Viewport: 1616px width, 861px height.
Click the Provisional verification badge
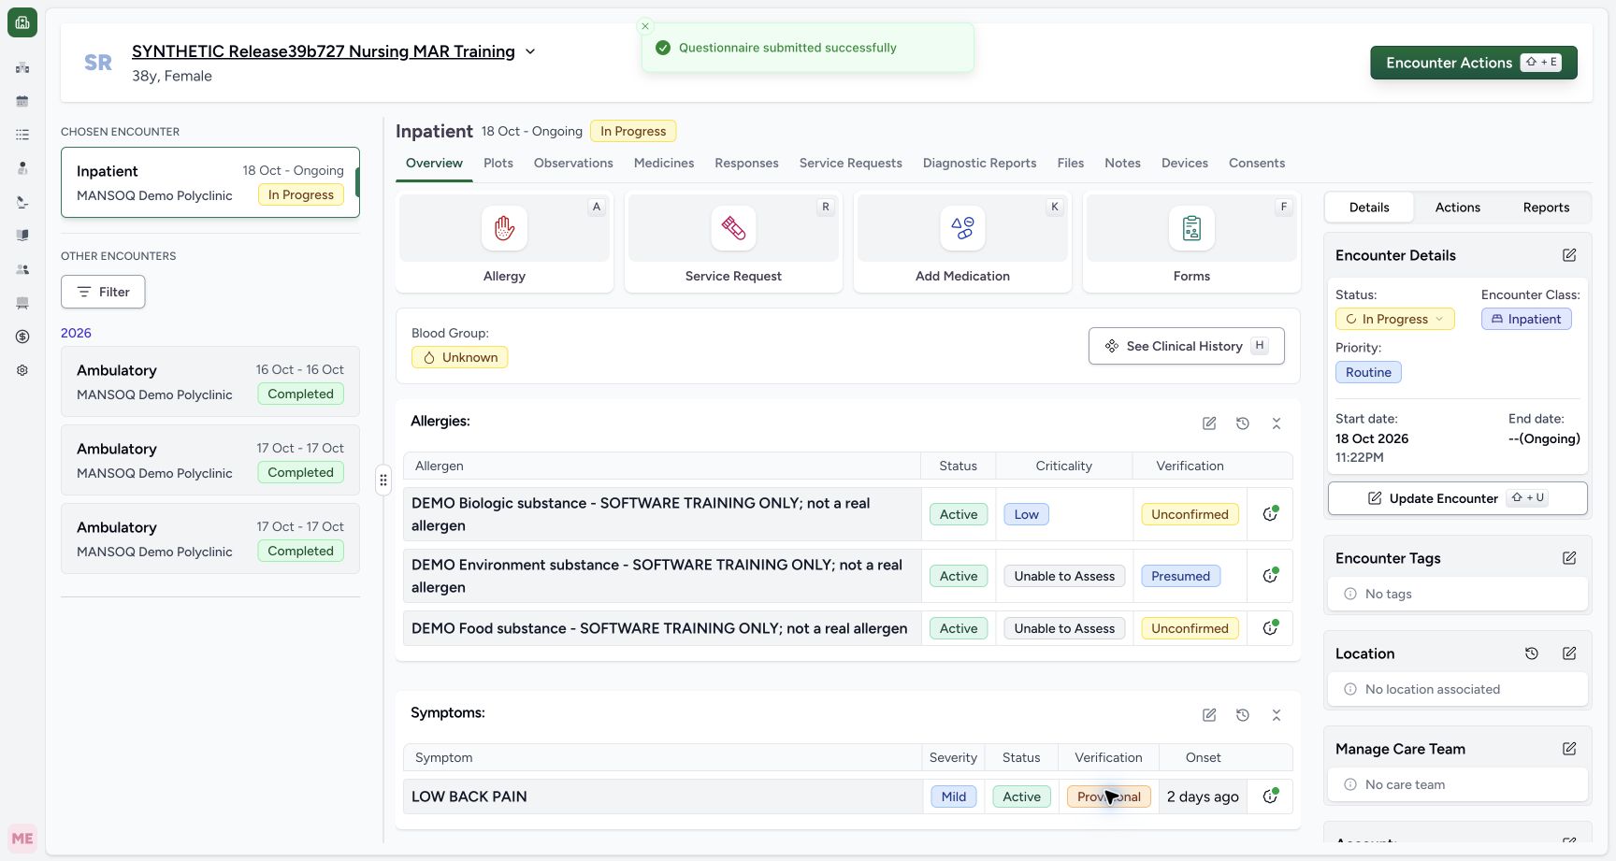pyautogui.click(x=1109, y=796)
